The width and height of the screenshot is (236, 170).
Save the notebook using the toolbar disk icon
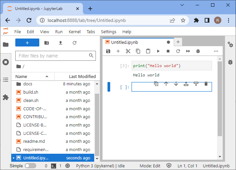pos(108,51)
